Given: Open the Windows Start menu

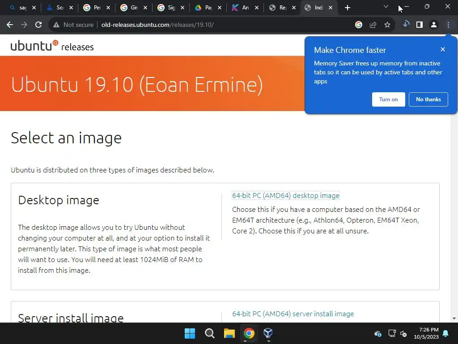Looking at the screenshot, I should pos(190,333).
